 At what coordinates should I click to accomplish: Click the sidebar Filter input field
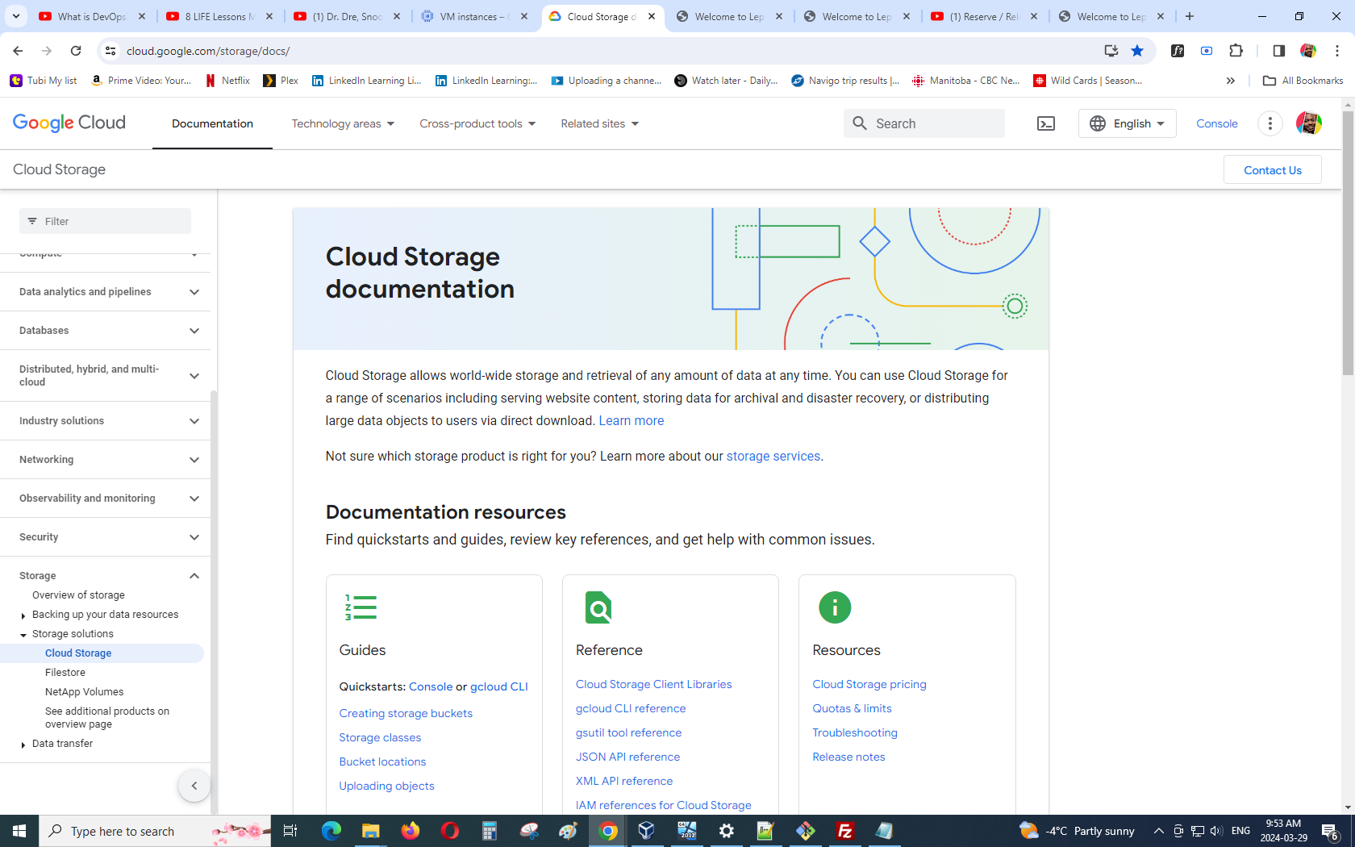105,221
